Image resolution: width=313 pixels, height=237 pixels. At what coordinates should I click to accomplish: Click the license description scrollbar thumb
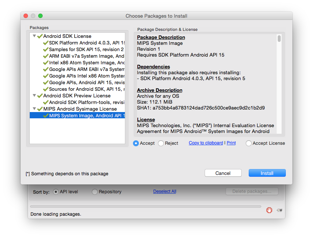279,39
